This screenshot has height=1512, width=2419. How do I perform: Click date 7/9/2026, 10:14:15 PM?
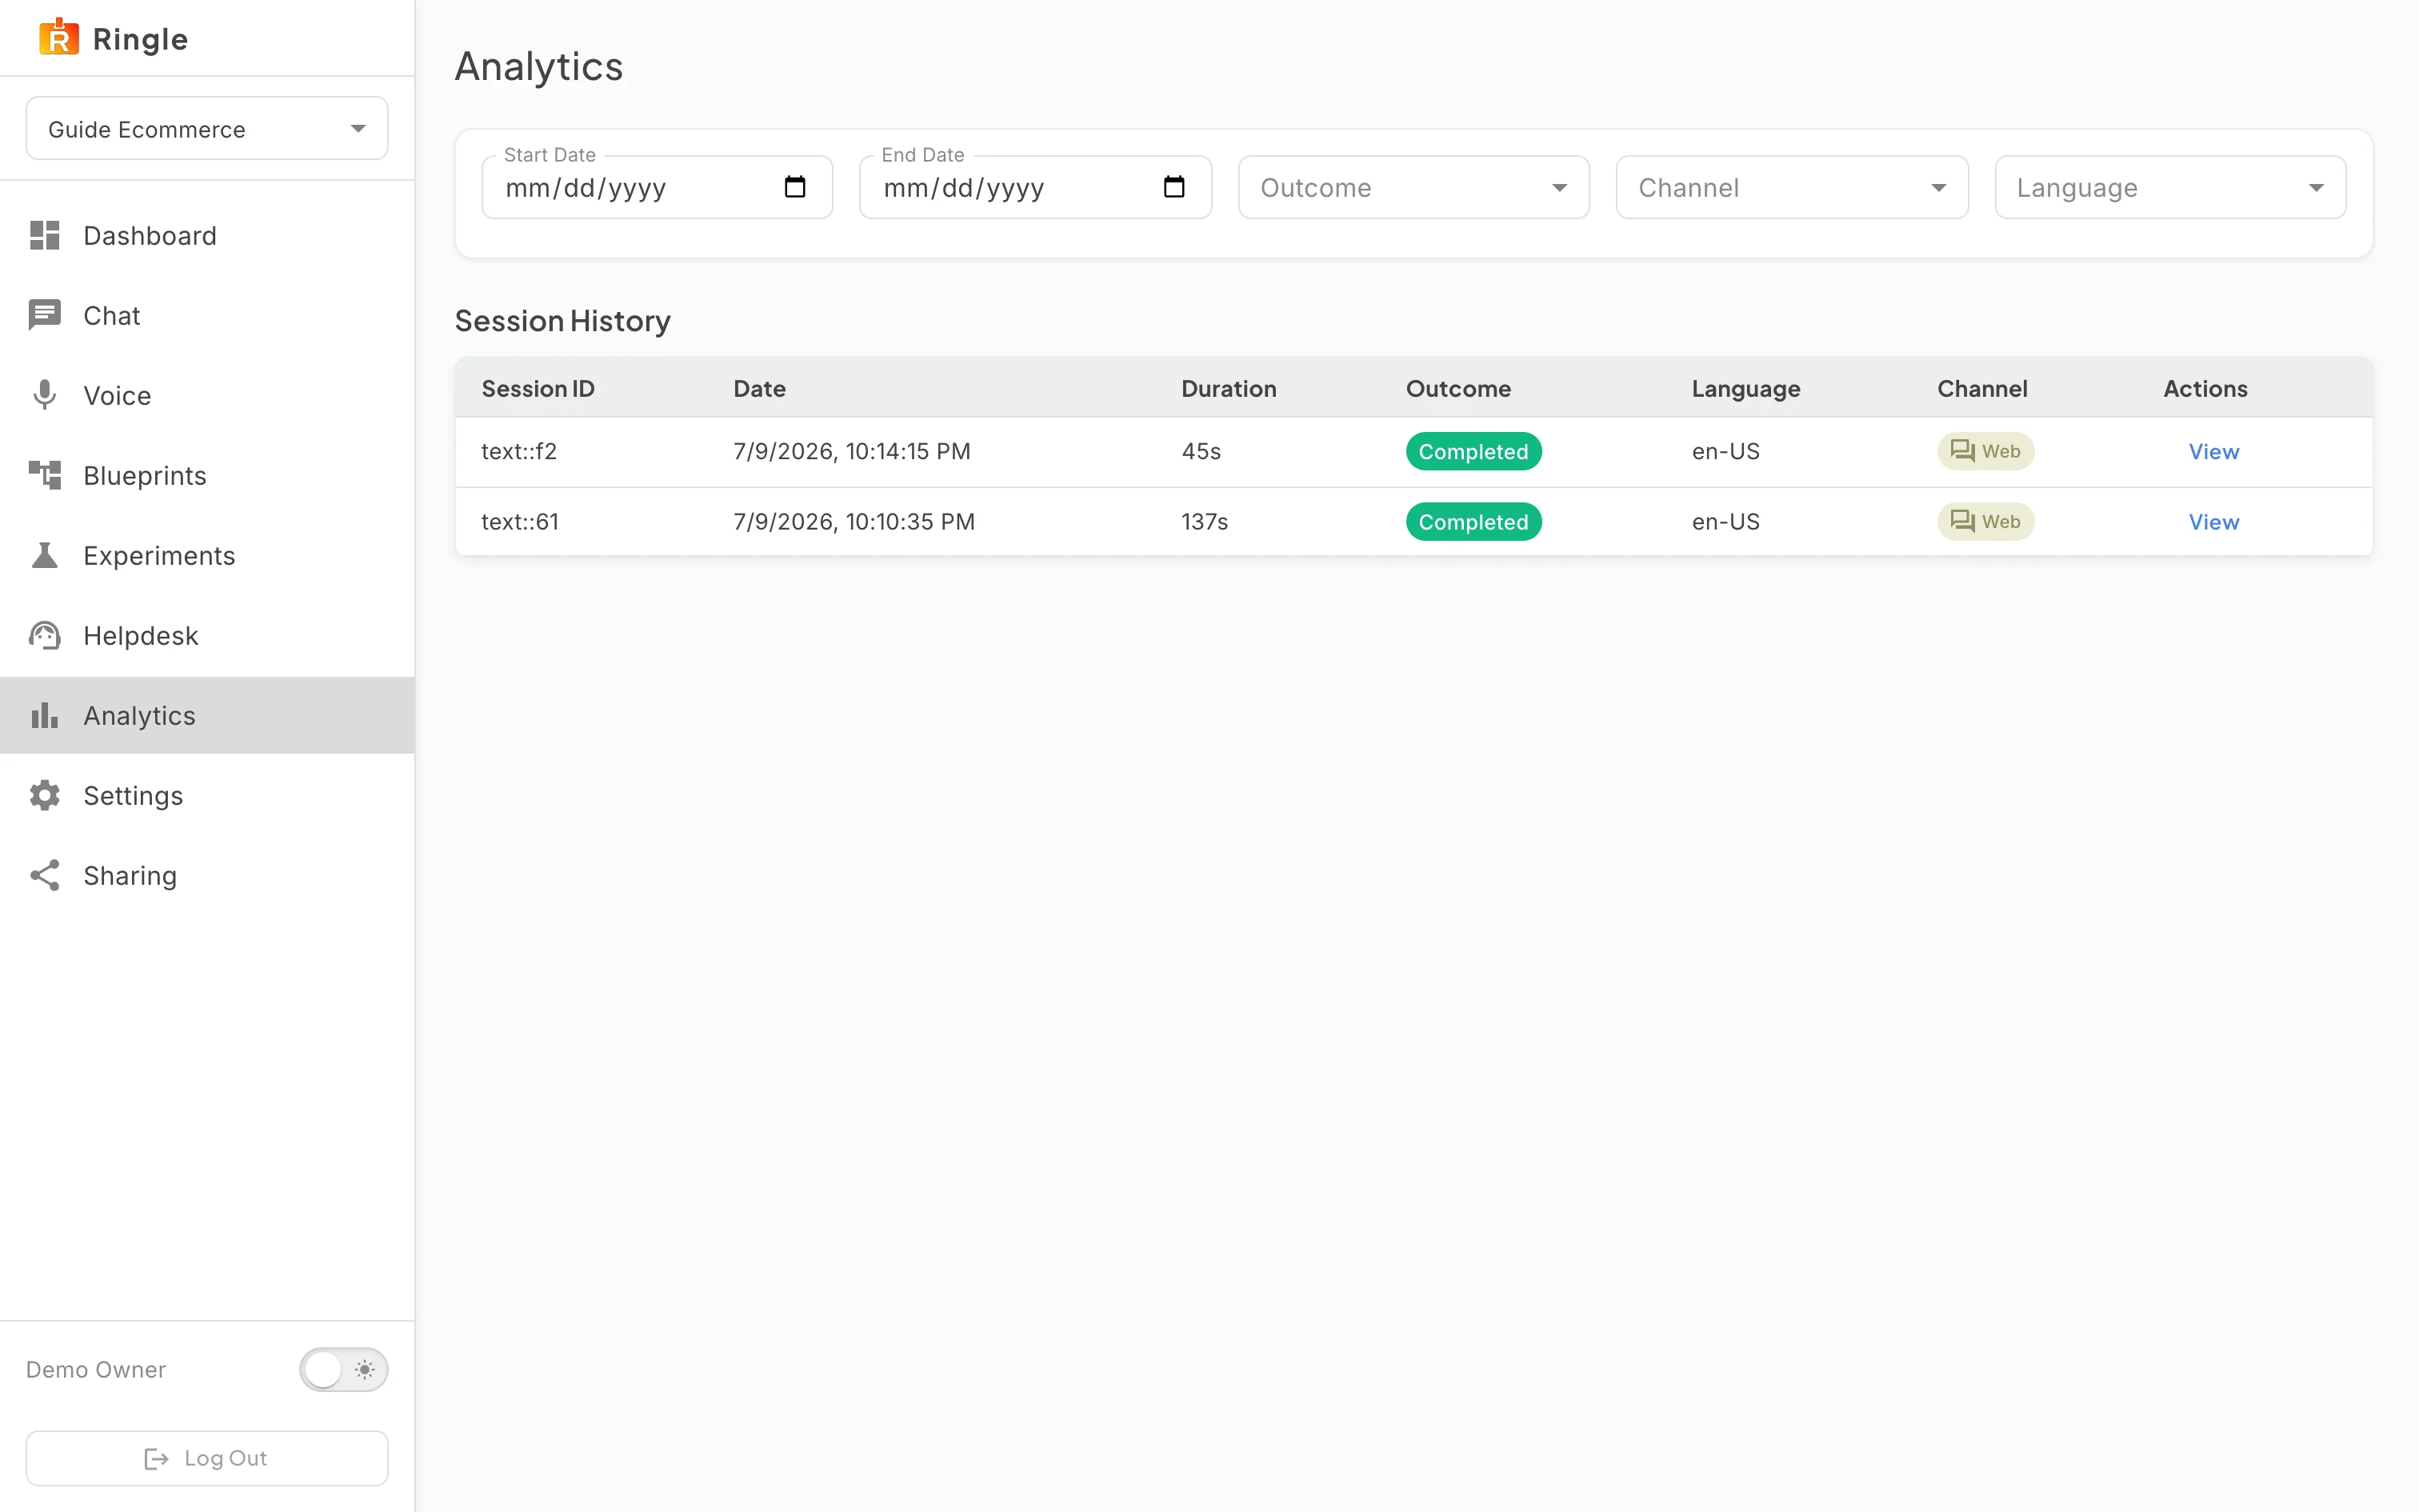tap(852, 451)
